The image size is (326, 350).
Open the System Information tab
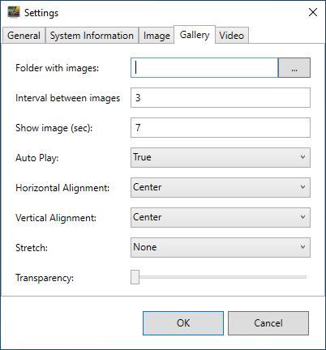pyautogui.click(x=92, y=36)
